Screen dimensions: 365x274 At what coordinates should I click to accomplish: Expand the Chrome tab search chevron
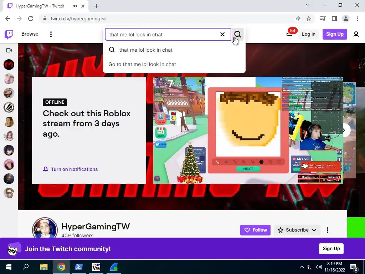click(x=308, y=5)
